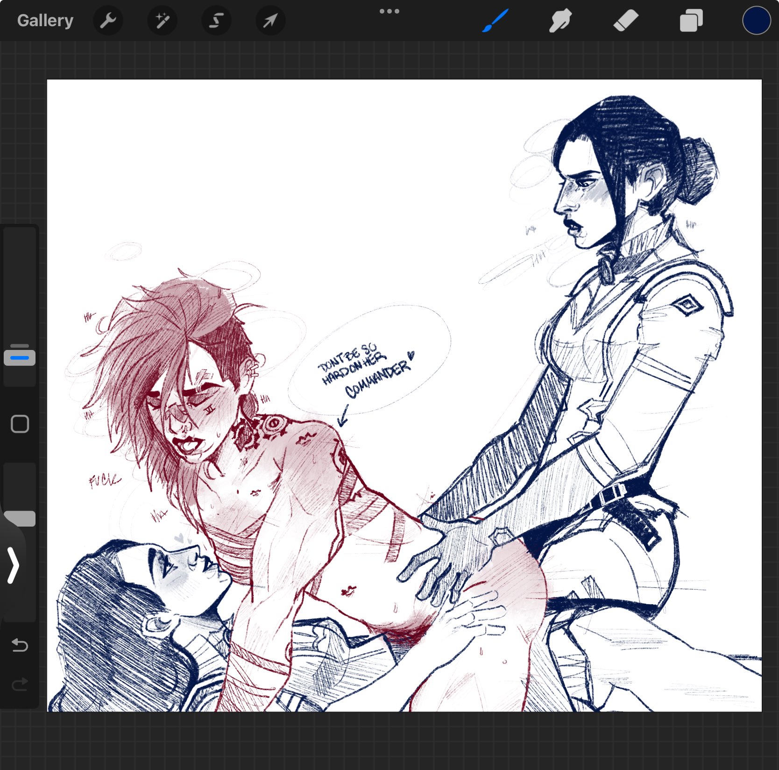Viewport: 779px width, 770px height.
Task: Open the Adjustments magic wand menu
Action: 162,21
